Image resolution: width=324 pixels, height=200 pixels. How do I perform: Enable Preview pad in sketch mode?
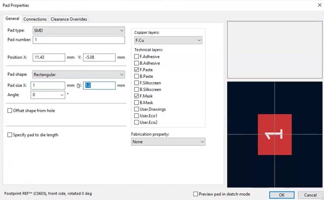(196, 194)
